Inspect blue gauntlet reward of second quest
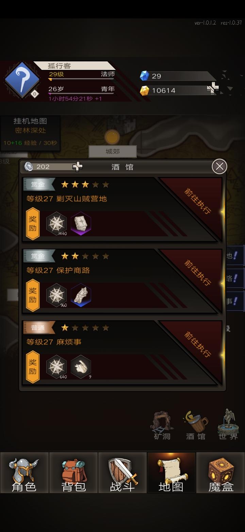The width and height of the screenshot is (245, 532). [81, 295]
